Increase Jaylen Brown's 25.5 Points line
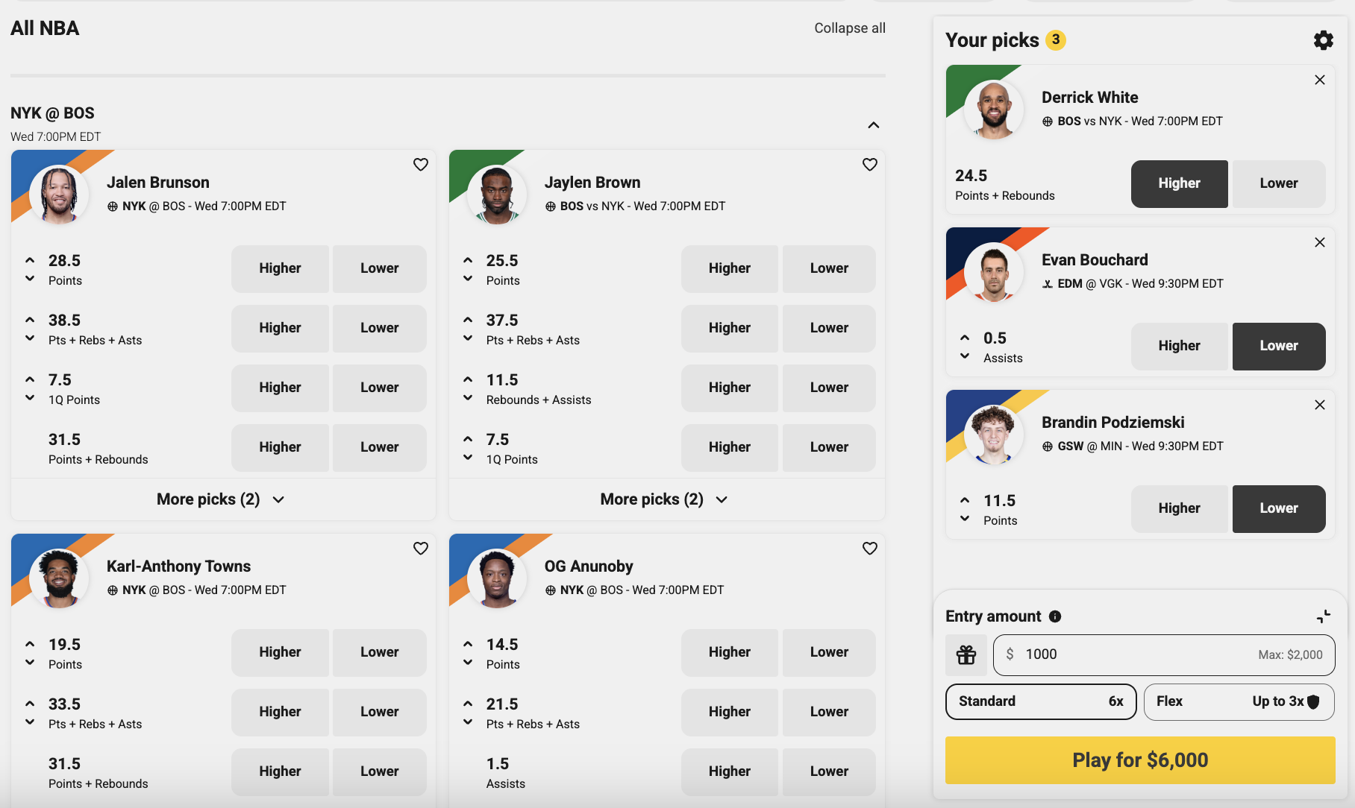1355x808 pixels. [468, 260]
